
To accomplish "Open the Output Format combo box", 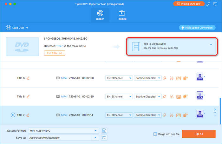I will coord(63,131).
